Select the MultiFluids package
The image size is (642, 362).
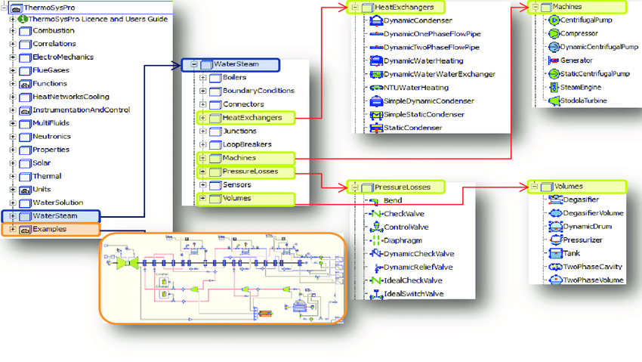51,123
